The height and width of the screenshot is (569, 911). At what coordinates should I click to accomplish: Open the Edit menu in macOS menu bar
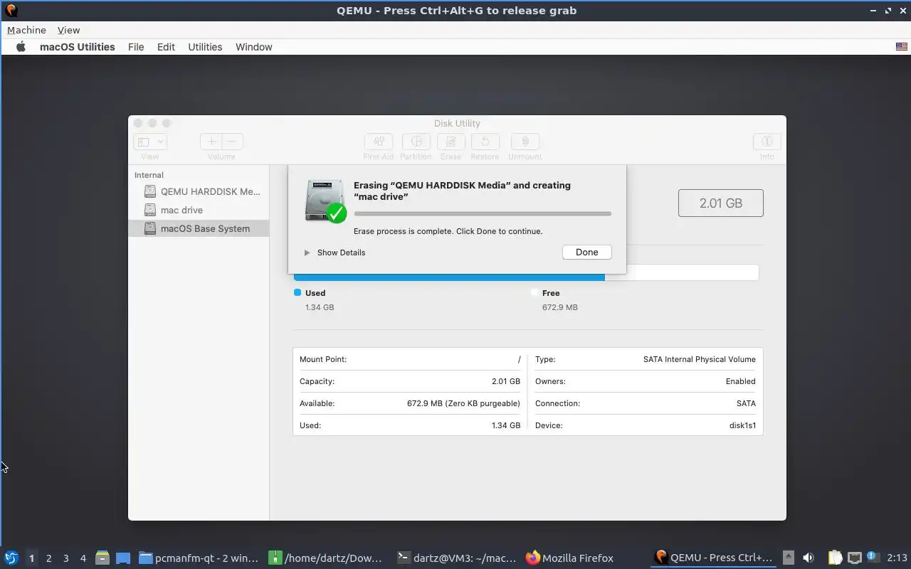[x=166, y=47]
